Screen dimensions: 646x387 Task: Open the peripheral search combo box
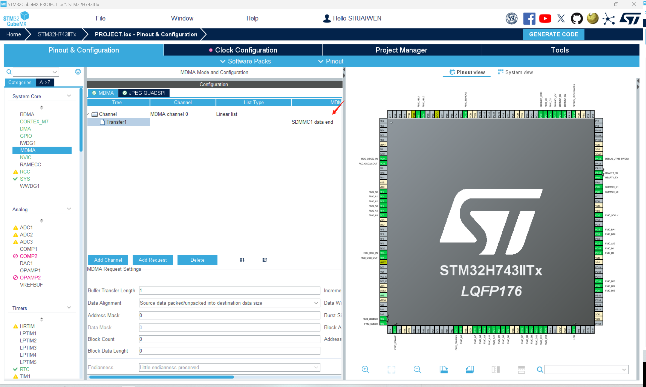click(x=36, y=72)
